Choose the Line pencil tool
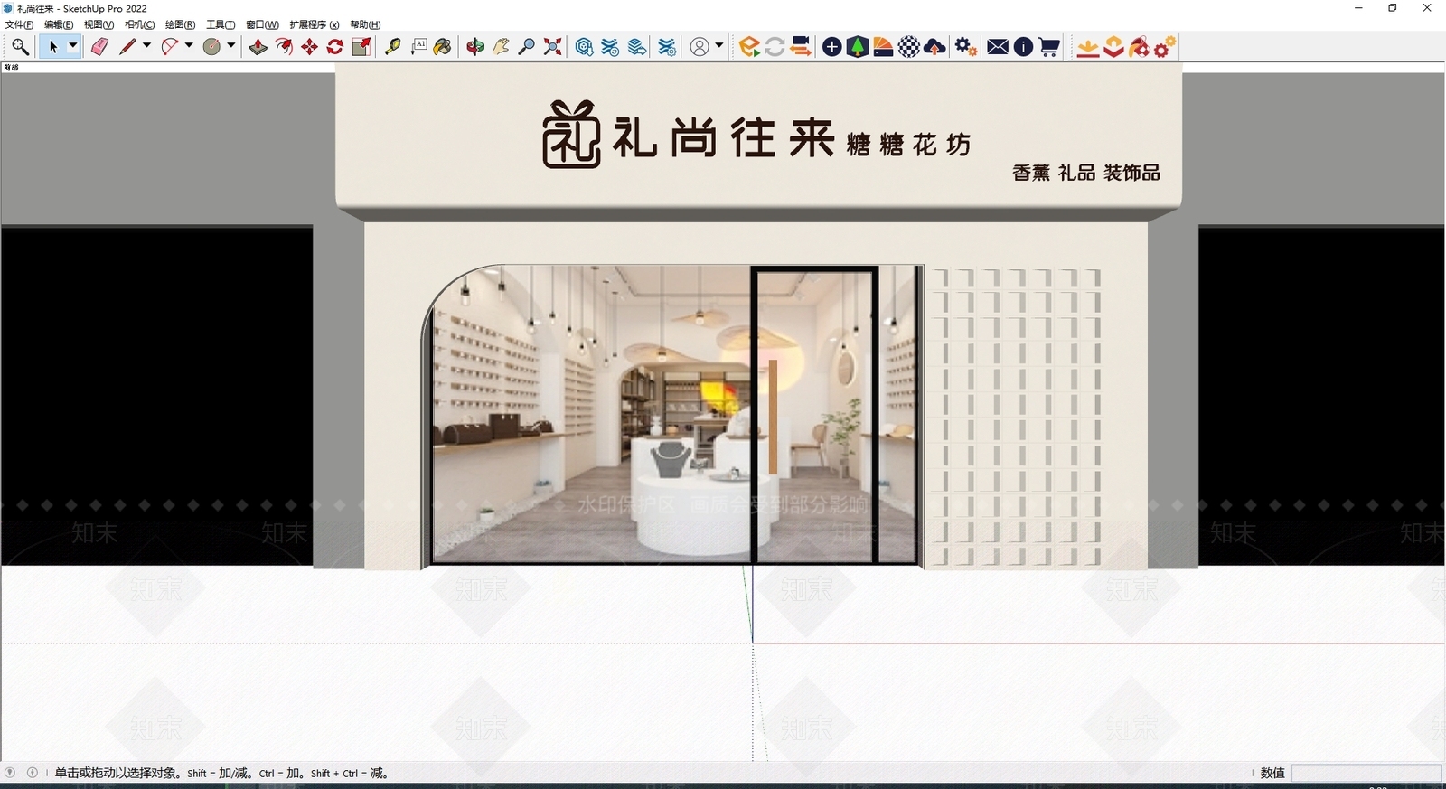The image size is (1446, 789). click(x=127, y=47)
